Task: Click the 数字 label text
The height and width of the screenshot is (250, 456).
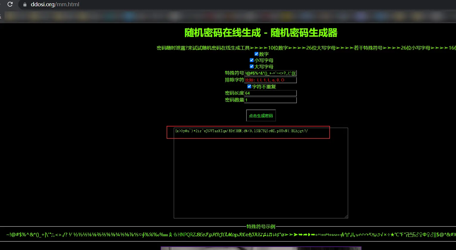Action: [264, 54]
